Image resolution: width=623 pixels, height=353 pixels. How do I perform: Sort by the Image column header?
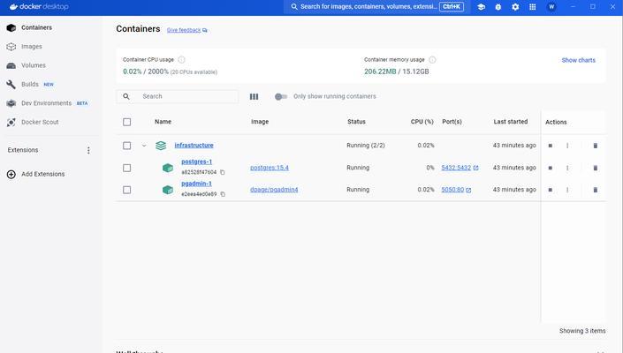coord(260,122)
